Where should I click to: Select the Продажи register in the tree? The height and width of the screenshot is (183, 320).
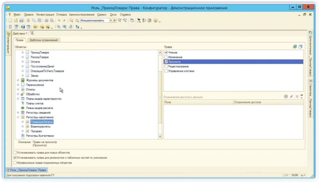[36, 131]
